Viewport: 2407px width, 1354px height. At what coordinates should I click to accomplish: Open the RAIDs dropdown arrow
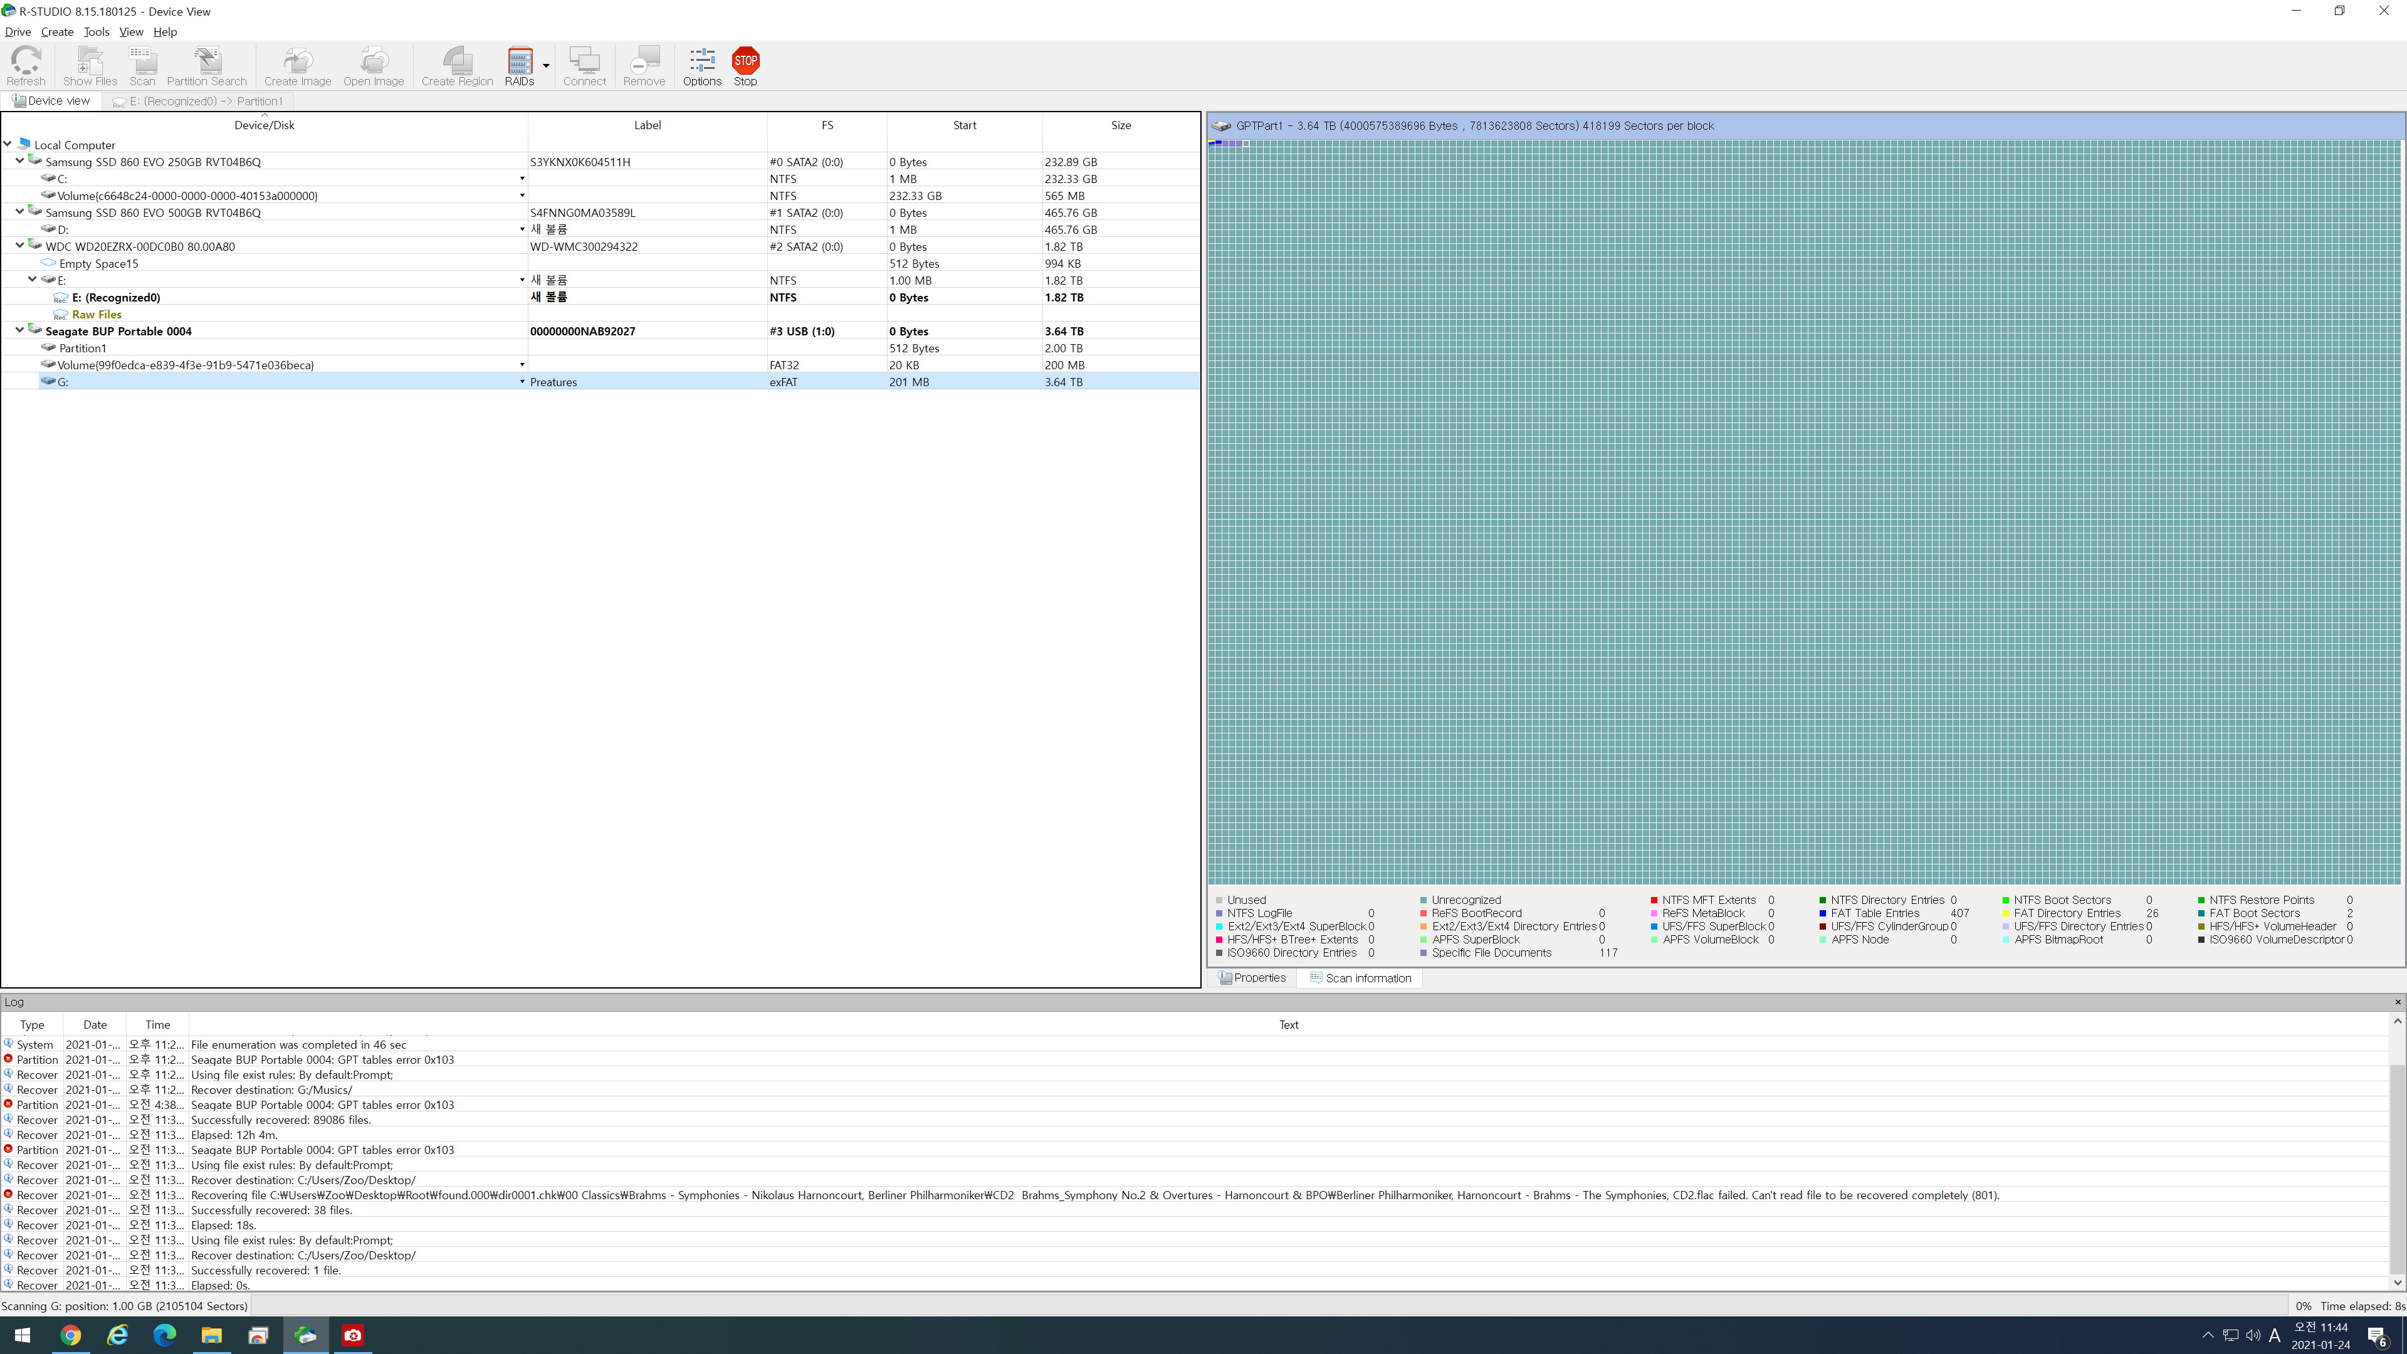546,66
